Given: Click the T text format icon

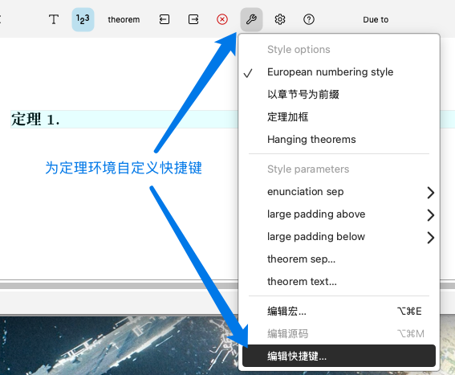Looking at the screenshot, I should tap(54, 19).
